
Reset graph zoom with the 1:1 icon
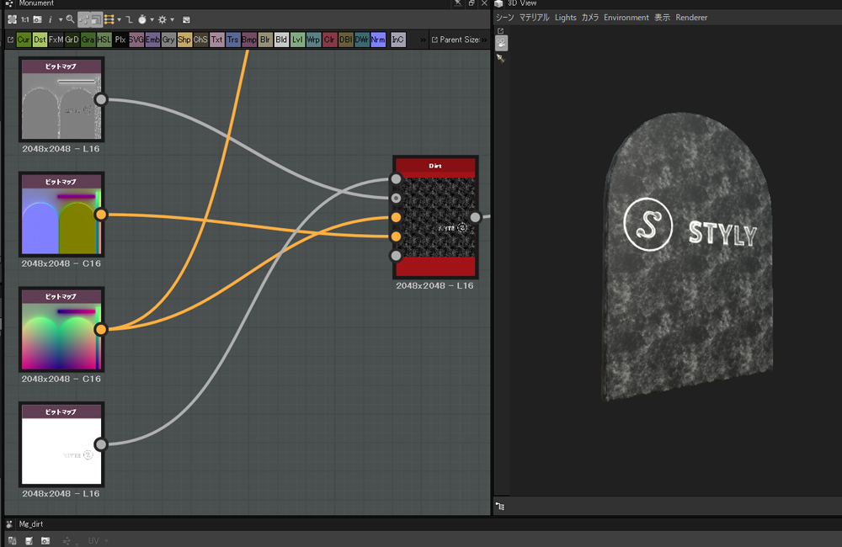[25, 20]
